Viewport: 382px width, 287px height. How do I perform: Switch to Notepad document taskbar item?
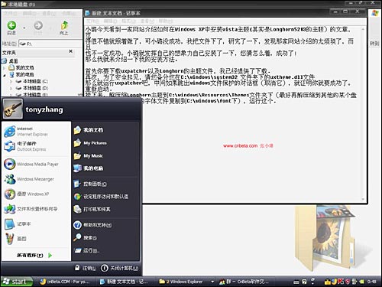pyautogui.click(x=124, y=282)
